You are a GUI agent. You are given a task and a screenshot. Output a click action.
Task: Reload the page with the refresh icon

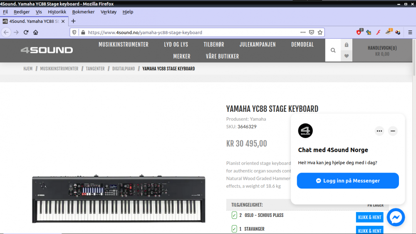(26, 32)
